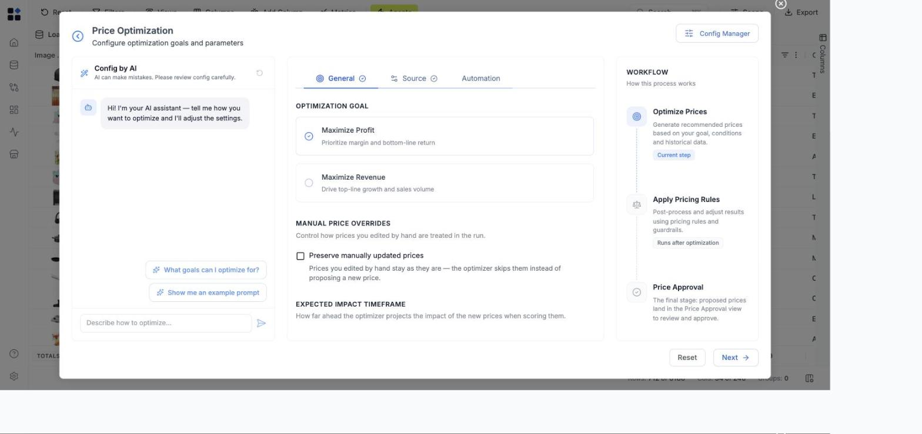The width and height of the screenshot is (922, 434).
Task: Switch to the Source tab
Action: click(414, 78)
